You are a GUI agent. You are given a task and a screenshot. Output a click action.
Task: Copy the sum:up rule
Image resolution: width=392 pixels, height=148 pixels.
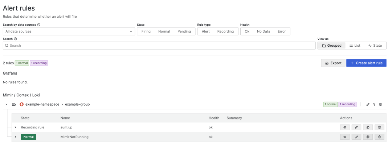[x=368, y=127]
